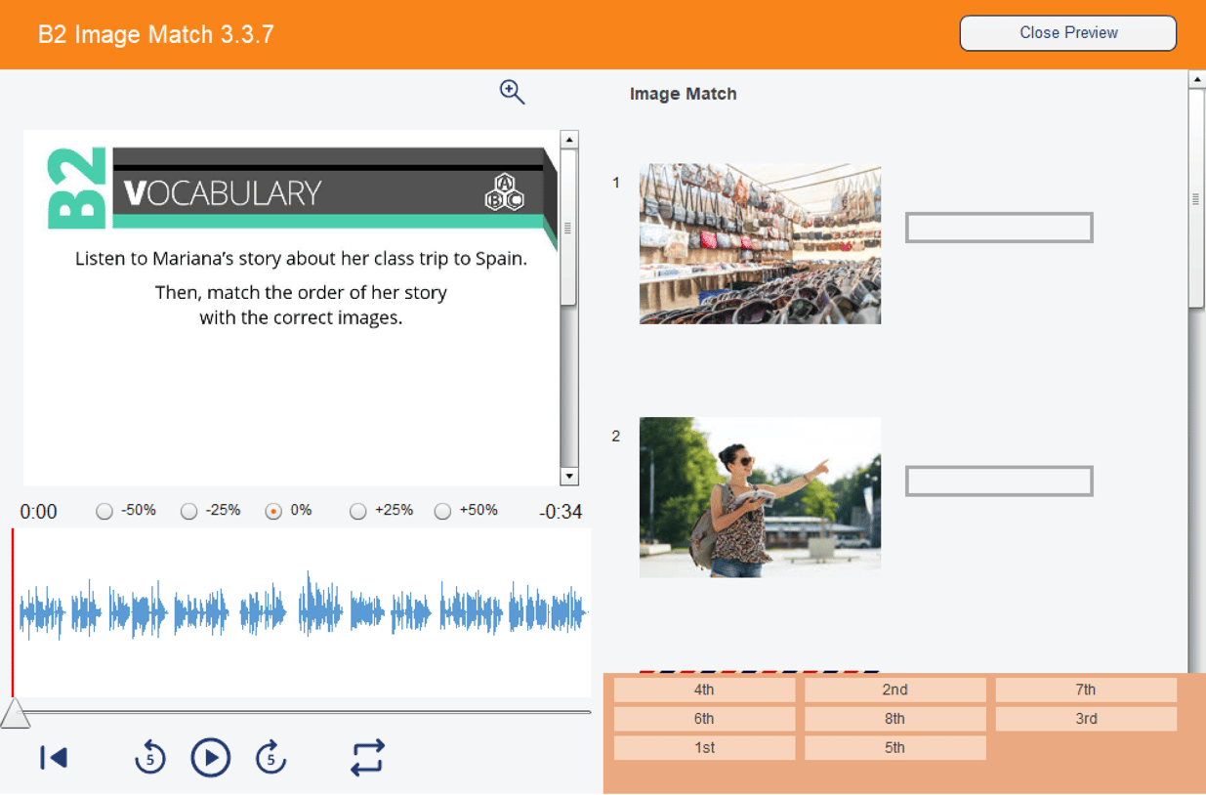Screen dimensions: 1206x795
Task: Click the Close Preview button
Action: (x=1067, y=32)
